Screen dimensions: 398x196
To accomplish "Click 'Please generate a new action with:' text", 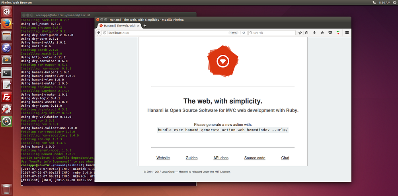I will tap(223, 125).
